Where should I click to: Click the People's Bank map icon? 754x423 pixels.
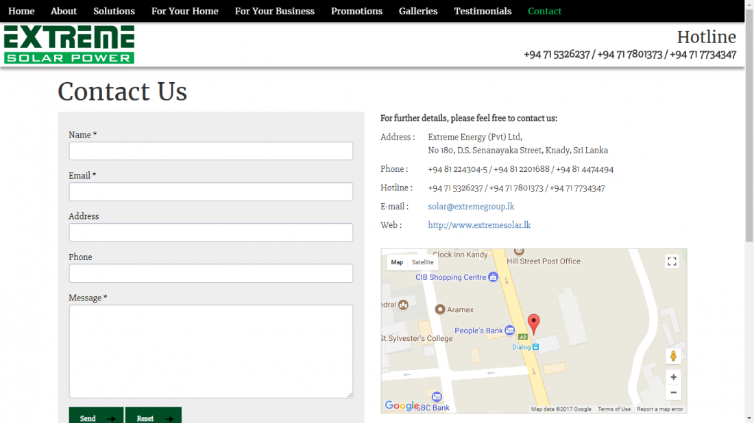point(510,331)
